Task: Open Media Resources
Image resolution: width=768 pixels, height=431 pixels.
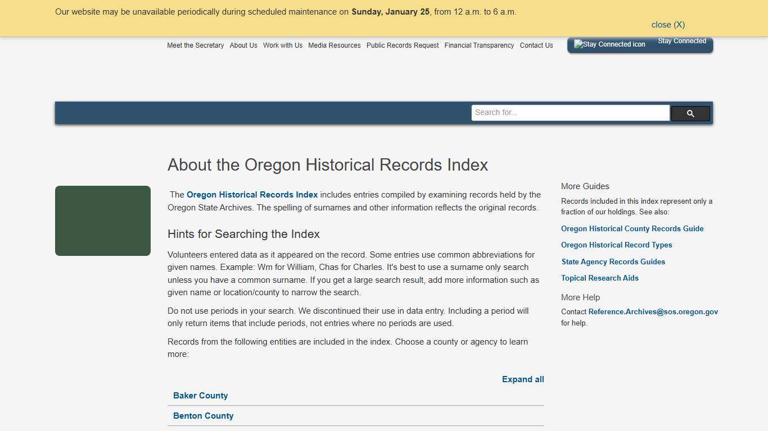Action: (334, 45)
